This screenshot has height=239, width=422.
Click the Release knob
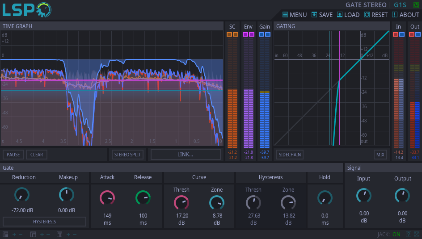(143, 198)
